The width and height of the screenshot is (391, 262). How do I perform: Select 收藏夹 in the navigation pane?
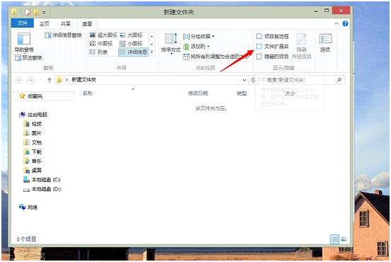[x=35, y=96]
